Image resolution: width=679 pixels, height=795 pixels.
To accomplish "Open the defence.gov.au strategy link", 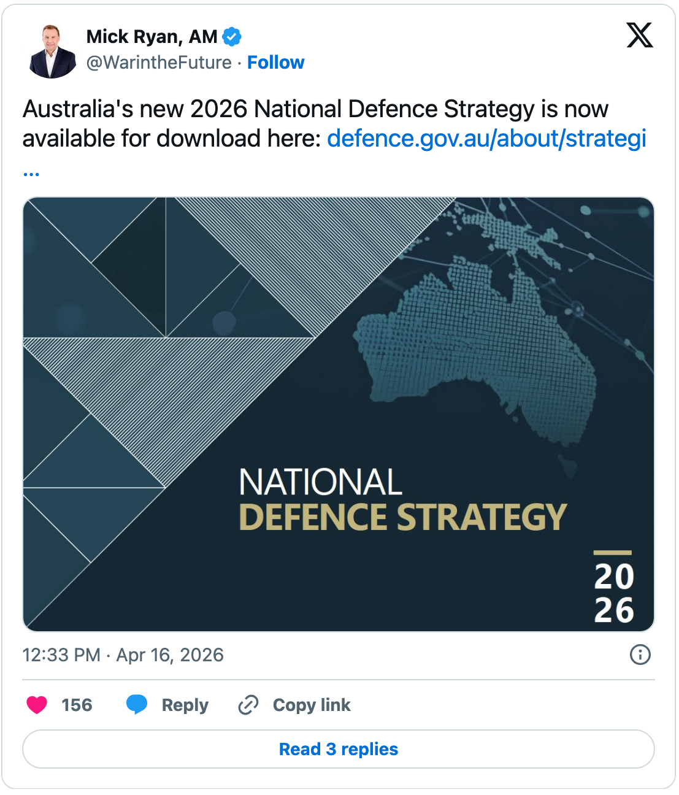I will [486, 139].
